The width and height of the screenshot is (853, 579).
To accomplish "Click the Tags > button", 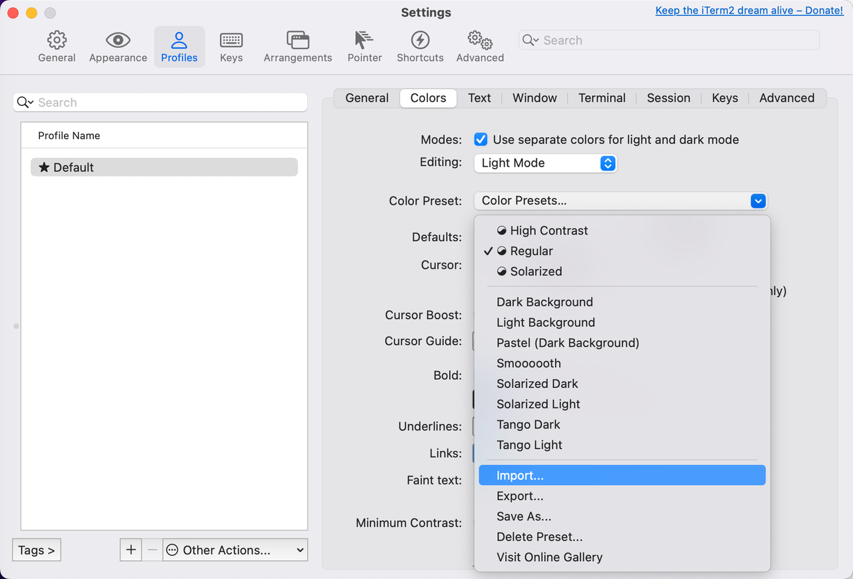I will coord(37,550).
